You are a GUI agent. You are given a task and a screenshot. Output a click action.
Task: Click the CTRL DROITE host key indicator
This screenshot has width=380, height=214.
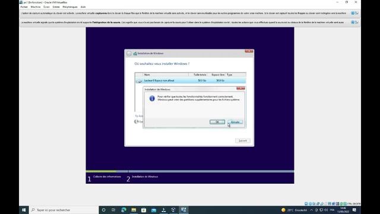click(354, 204)
